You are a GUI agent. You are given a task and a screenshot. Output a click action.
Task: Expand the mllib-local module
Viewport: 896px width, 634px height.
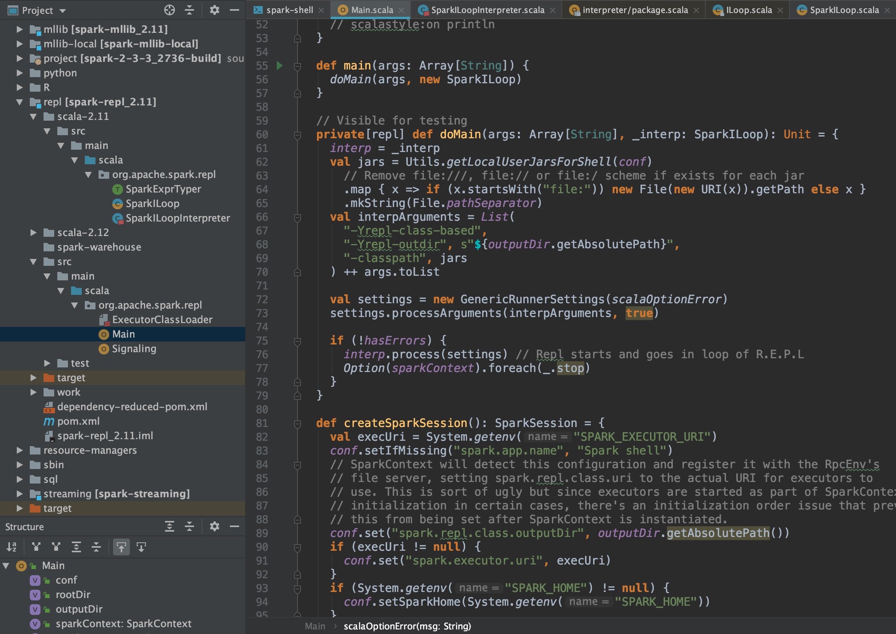(x=19, y=44)
